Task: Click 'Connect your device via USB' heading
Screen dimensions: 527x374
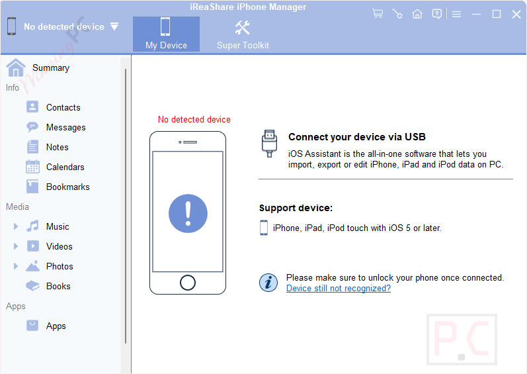Action: 356,137
